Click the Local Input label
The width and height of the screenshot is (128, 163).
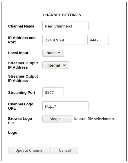click(x=18, y=53)
